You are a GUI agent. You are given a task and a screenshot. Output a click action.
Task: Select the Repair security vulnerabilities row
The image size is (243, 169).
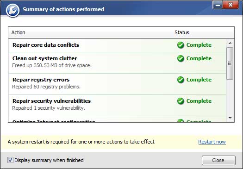(117, 105)
